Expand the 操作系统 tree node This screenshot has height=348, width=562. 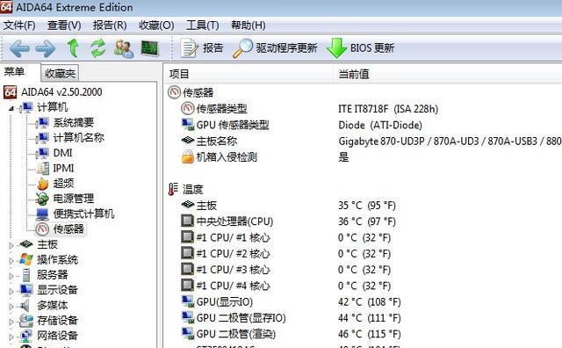(11, 261)
